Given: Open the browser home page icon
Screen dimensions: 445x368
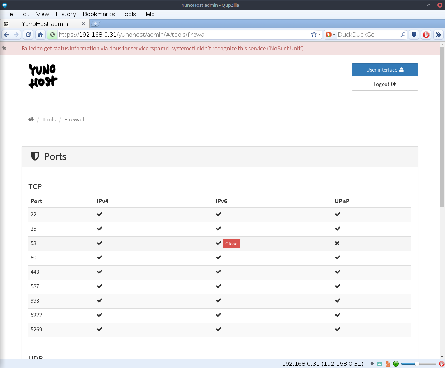Looking at the screenshot, I should [x=41, y=34].
